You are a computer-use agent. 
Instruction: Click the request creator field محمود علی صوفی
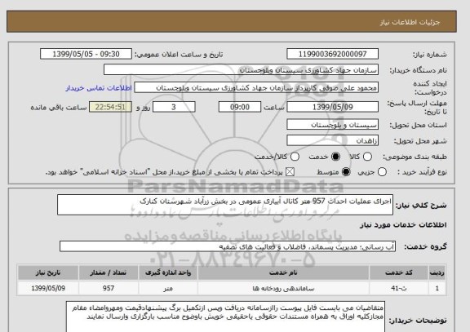point(256,88)
